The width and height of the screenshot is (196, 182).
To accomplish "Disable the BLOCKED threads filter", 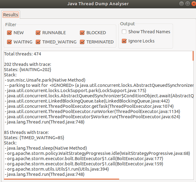I will tap(82, 33).
